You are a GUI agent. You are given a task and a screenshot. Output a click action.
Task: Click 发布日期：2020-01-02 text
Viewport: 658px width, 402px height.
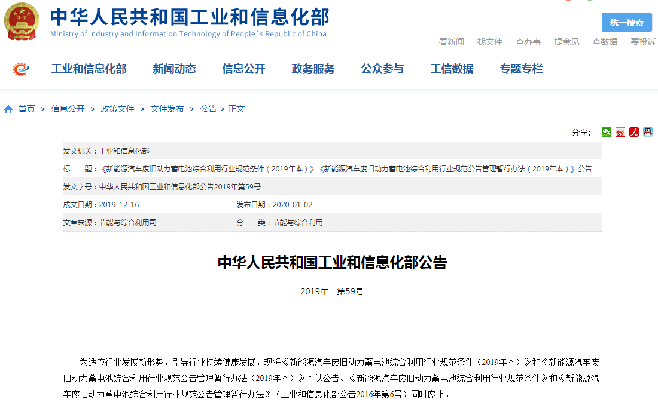pos(275,205)
